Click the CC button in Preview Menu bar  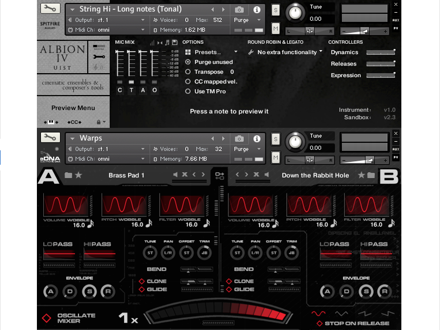pyautogui.click(x=74, y=122)
